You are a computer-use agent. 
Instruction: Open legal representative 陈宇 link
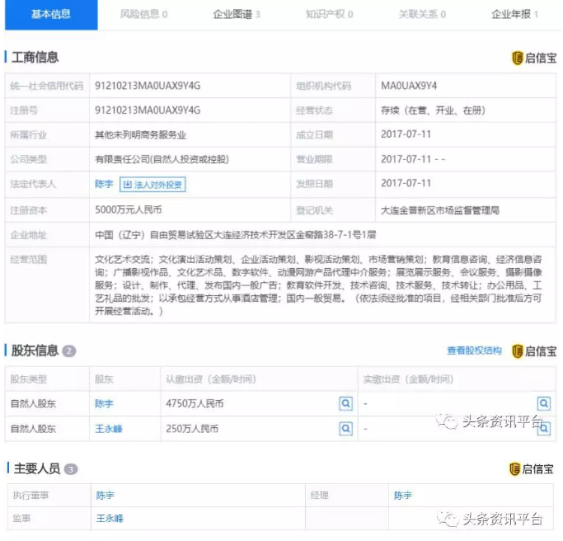click(104, 184)
